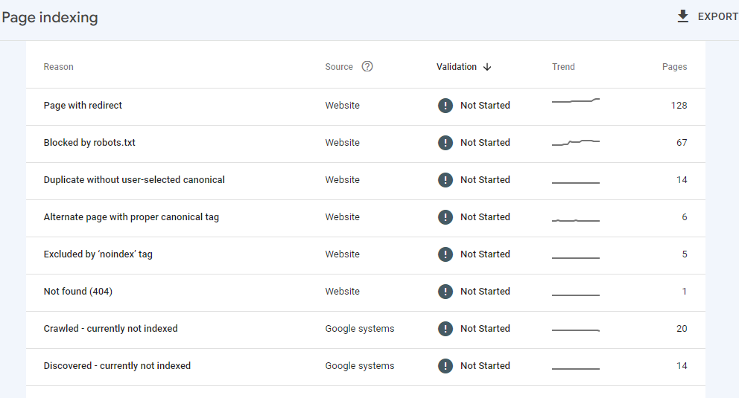Click the Validation sort arrow icon

pos(487,67)
